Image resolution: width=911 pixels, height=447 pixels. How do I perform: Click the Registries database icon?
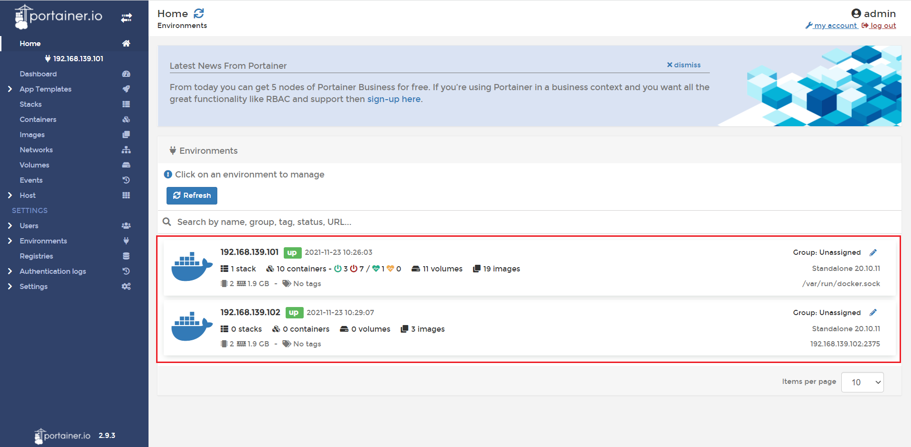pos(126,256)
